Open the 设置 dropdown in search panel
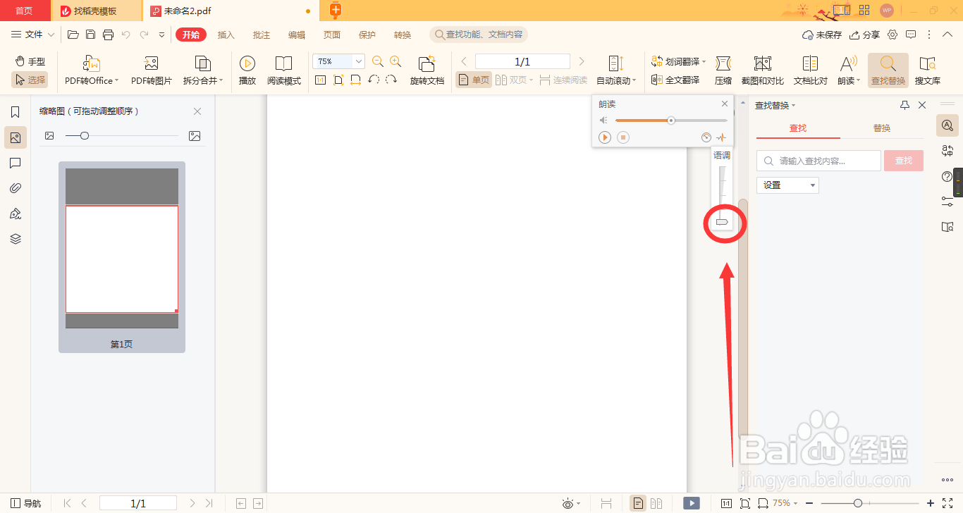 (787, 185)
